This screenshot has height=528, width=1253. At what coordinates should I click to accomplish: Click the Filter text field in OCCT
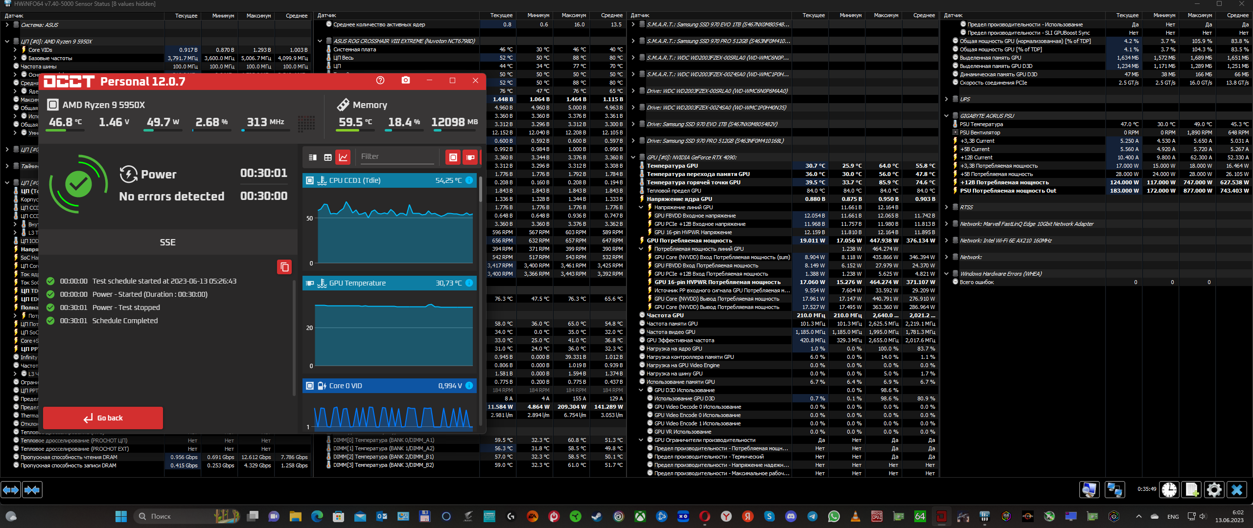point(396,156)
